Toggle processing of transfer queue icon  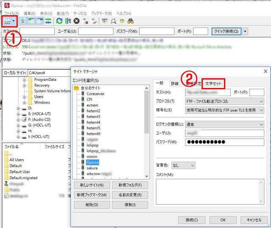coord(68,21)
